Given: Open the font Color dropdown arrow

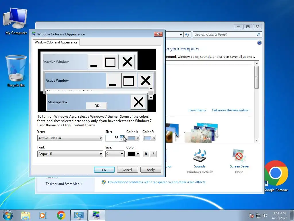Looking at the screenshot, I should tap(138, 154).
